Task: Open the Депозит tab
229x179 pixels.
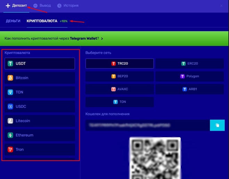Action: [16, 6]
